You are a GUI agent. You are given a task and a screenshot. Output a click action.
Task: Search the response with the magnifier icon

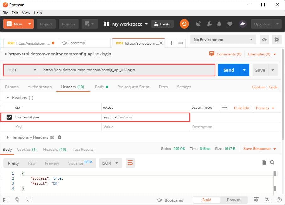[272, 162]
